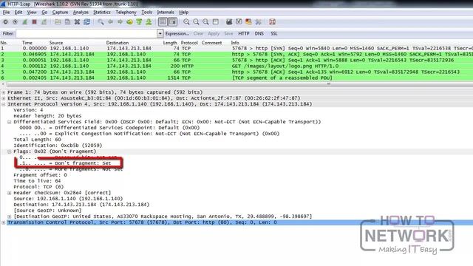Screen dimensions: 473x266
Task: Expand the Frame 1 tree node
Action: tap(3, 92)
